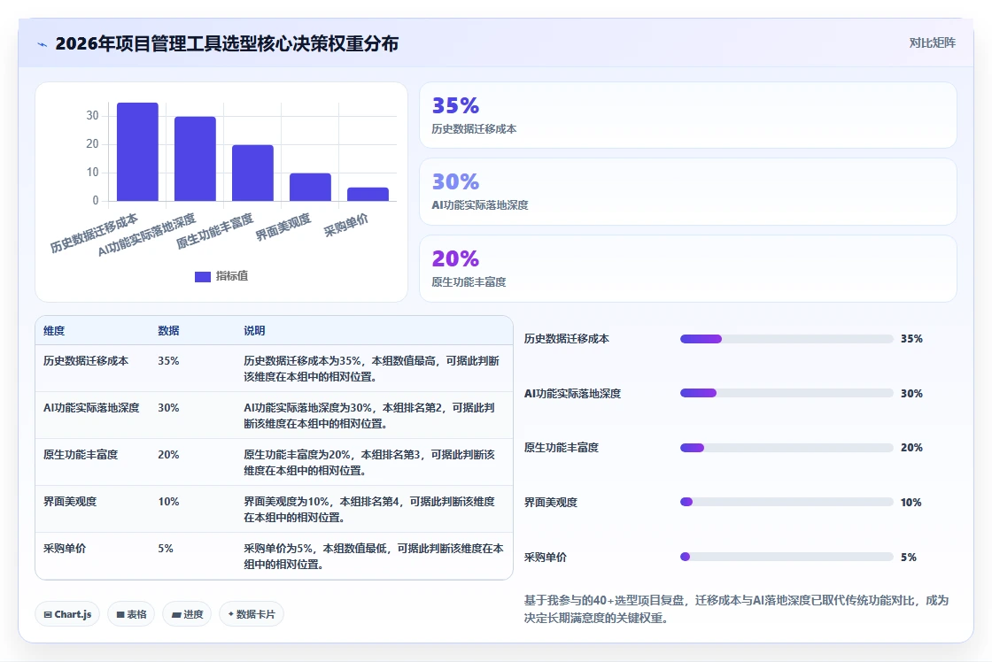
Task: Click the 20% progress bar for 原生功能丰富度
Action: click(x=787, y=448)
